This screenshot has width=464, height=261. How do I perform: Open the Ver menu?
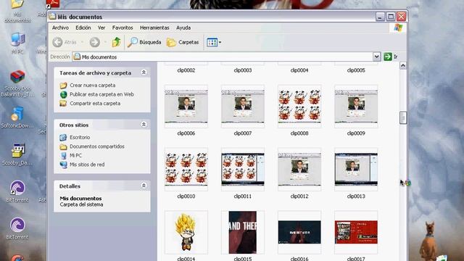101,28
